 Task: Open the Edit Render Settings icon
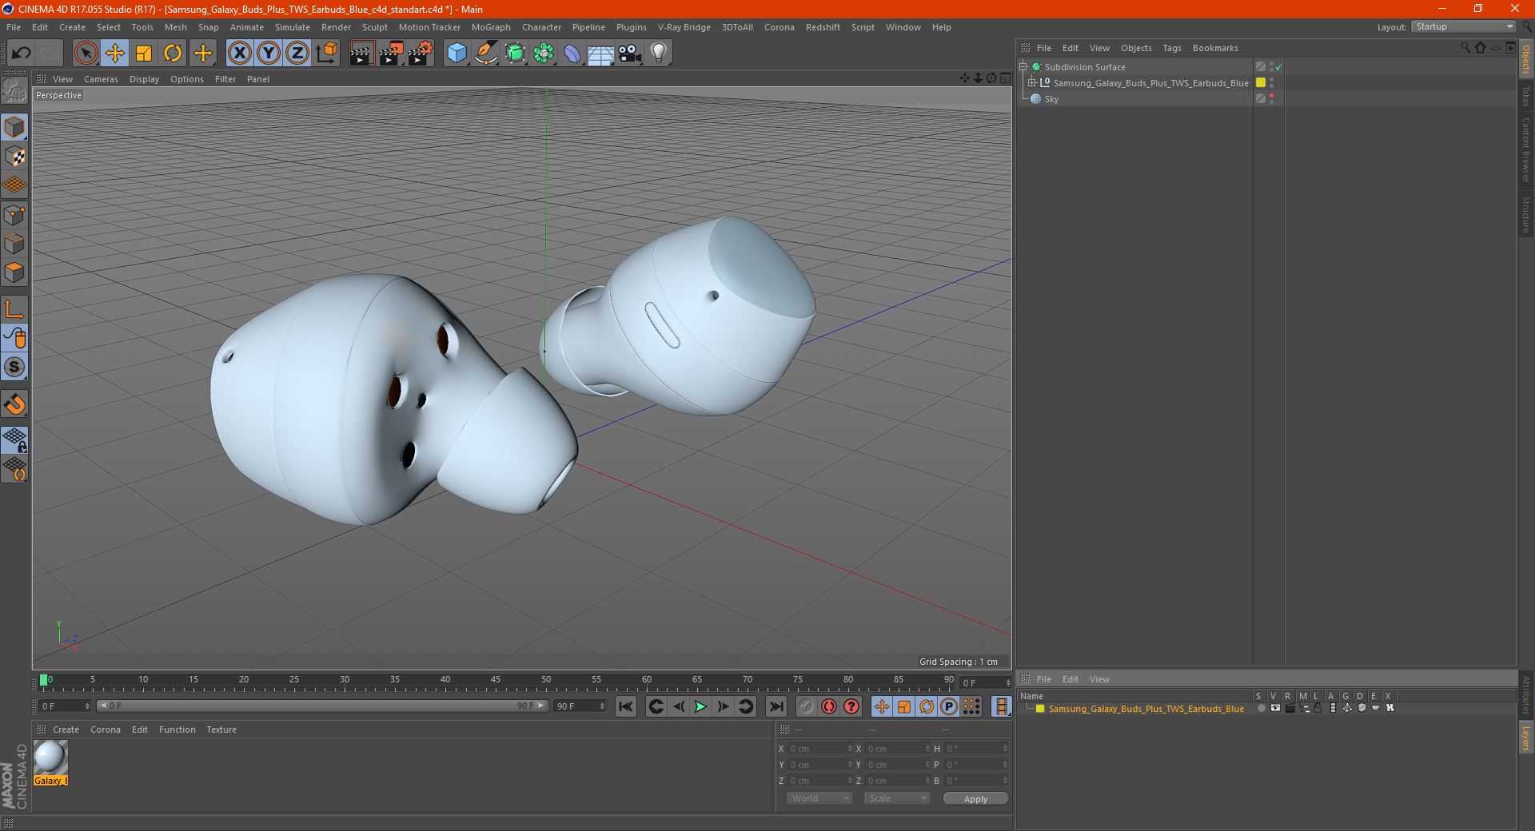tap(421, 54)
